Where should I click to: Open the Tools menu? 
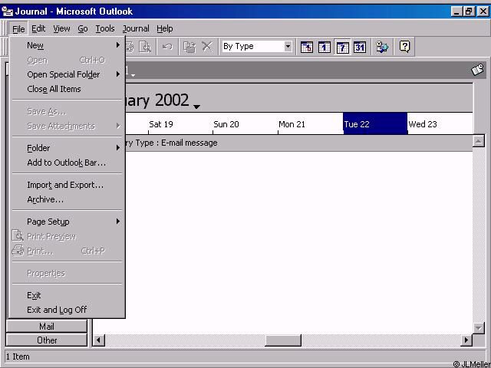coord(105,29)
